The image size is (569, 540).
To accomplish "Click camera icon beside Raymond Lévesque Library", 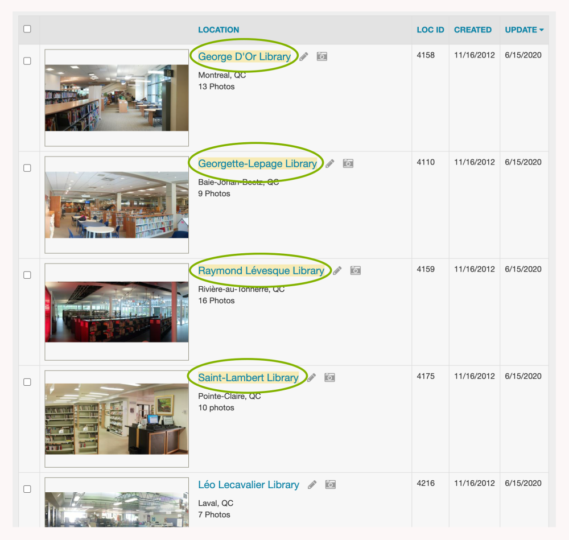I will tap(356, 270).
